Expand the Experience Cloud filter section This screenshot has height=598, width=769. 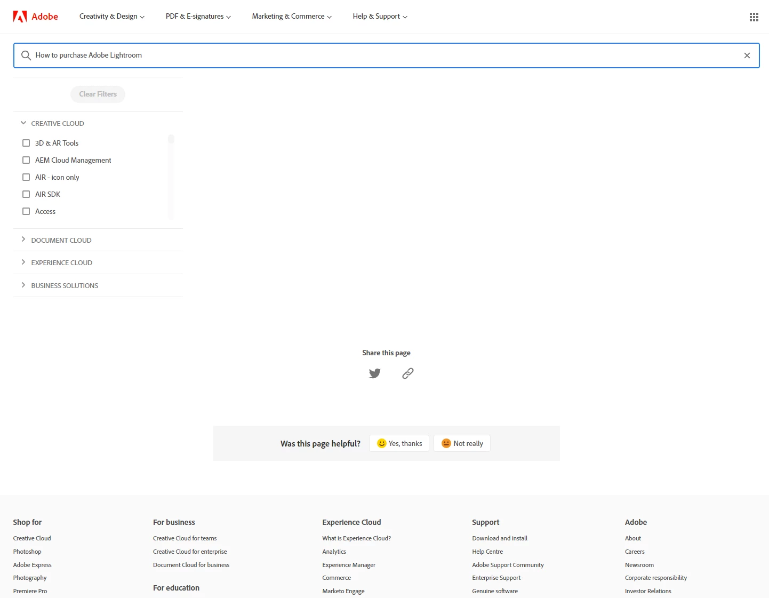click(x=57, y=262)
